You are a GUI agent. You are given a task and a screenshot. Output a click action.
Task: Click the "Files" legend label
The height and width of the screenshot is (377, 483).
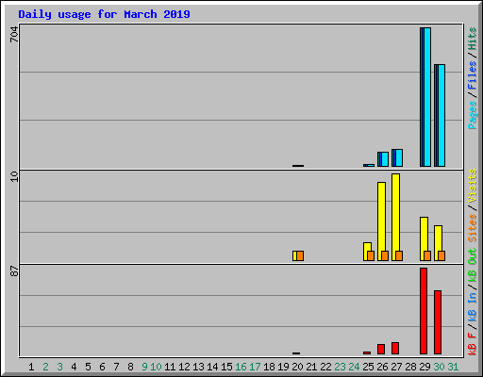coord(473,75)
